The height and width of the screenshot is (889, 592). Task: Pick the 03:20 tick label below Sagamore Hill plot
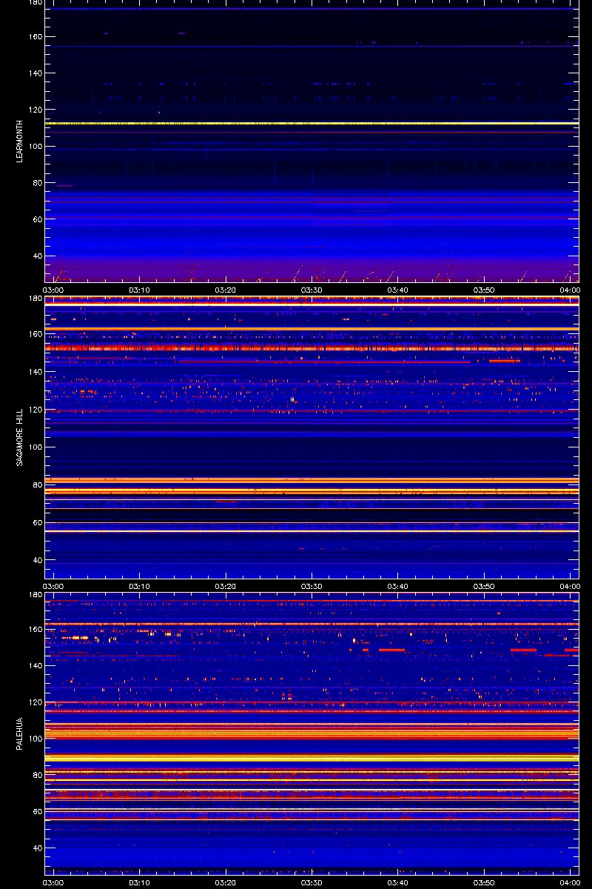click(x=226, y=586)
